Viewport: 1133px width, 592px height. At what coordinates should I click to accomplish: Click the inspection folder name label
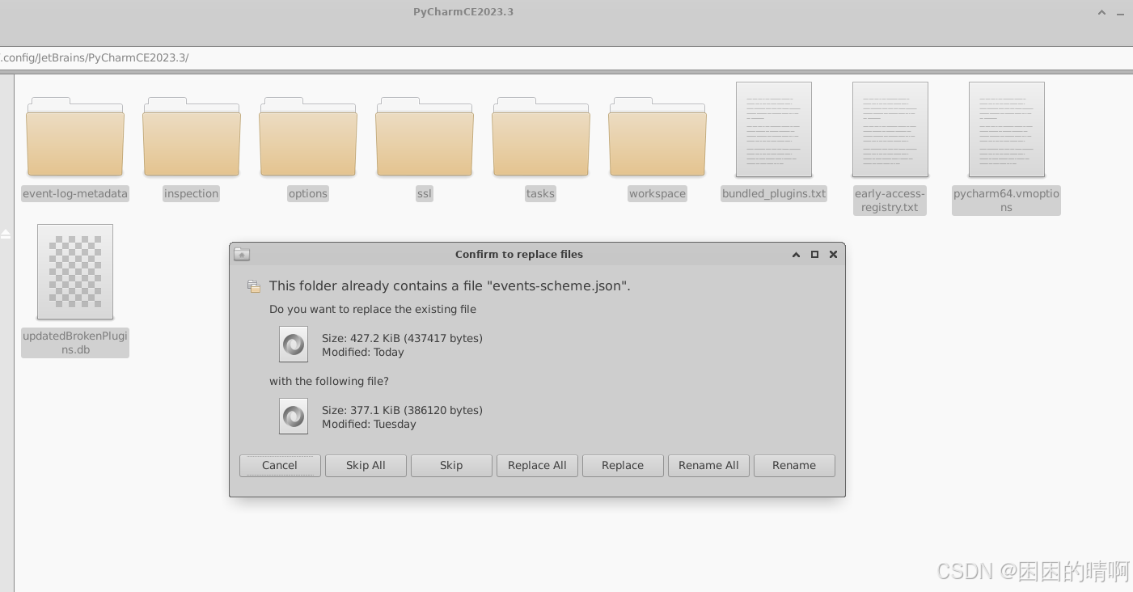point(192,193)
